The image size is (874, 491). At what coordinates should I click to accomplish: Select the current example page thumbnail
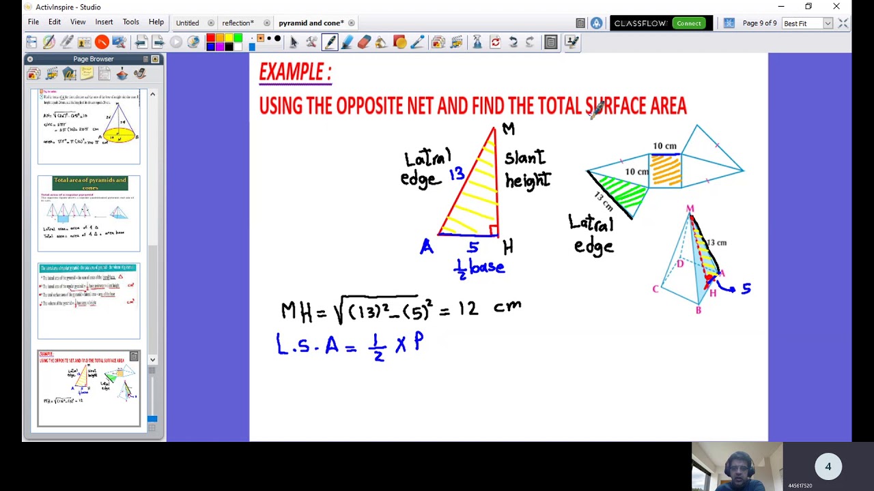(89, 388)
